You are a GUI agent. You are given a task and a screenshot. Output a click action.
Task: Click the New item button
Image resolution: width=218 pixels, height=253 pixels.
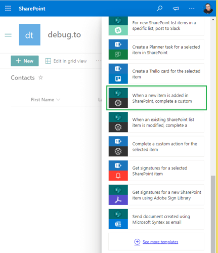pos(25,61)
